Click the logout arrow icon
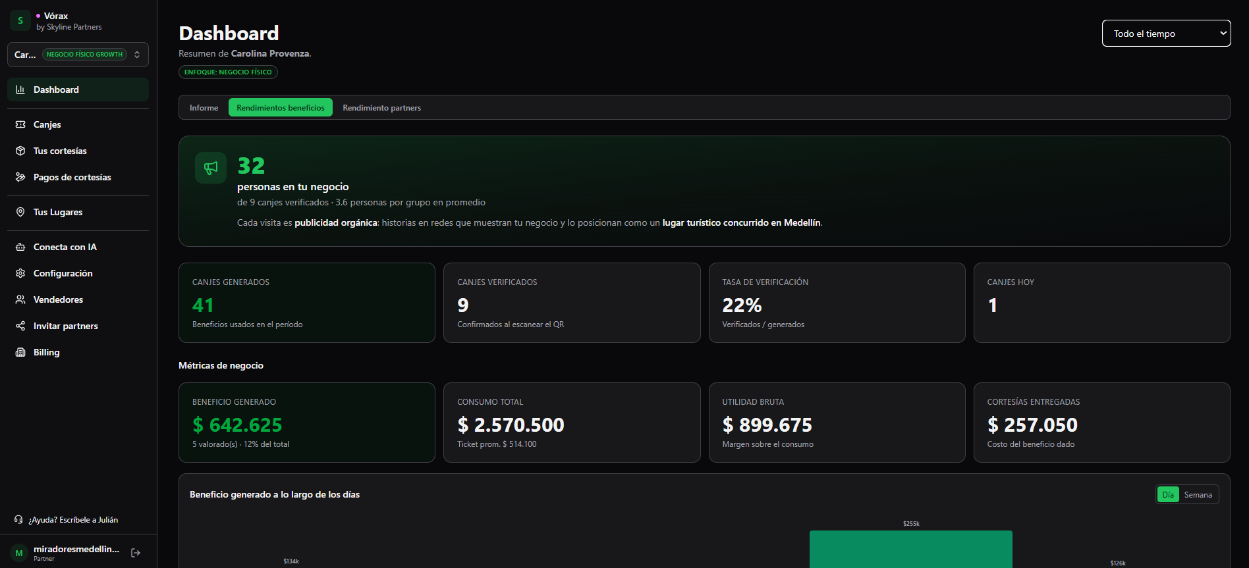Screen dimensions: 1249x568 136,553
